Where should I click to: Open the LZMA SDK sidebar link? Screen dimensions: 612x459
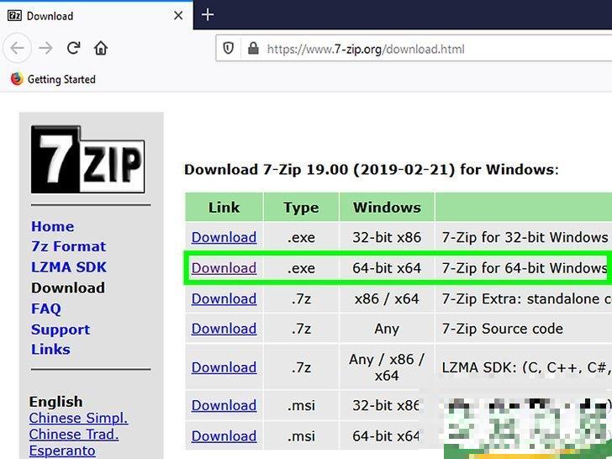point(68,267)
